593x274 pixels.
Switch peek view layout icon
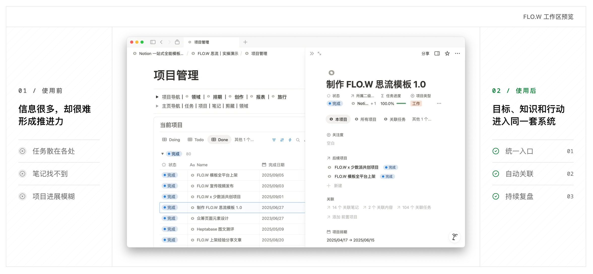(x=437, y=53)
